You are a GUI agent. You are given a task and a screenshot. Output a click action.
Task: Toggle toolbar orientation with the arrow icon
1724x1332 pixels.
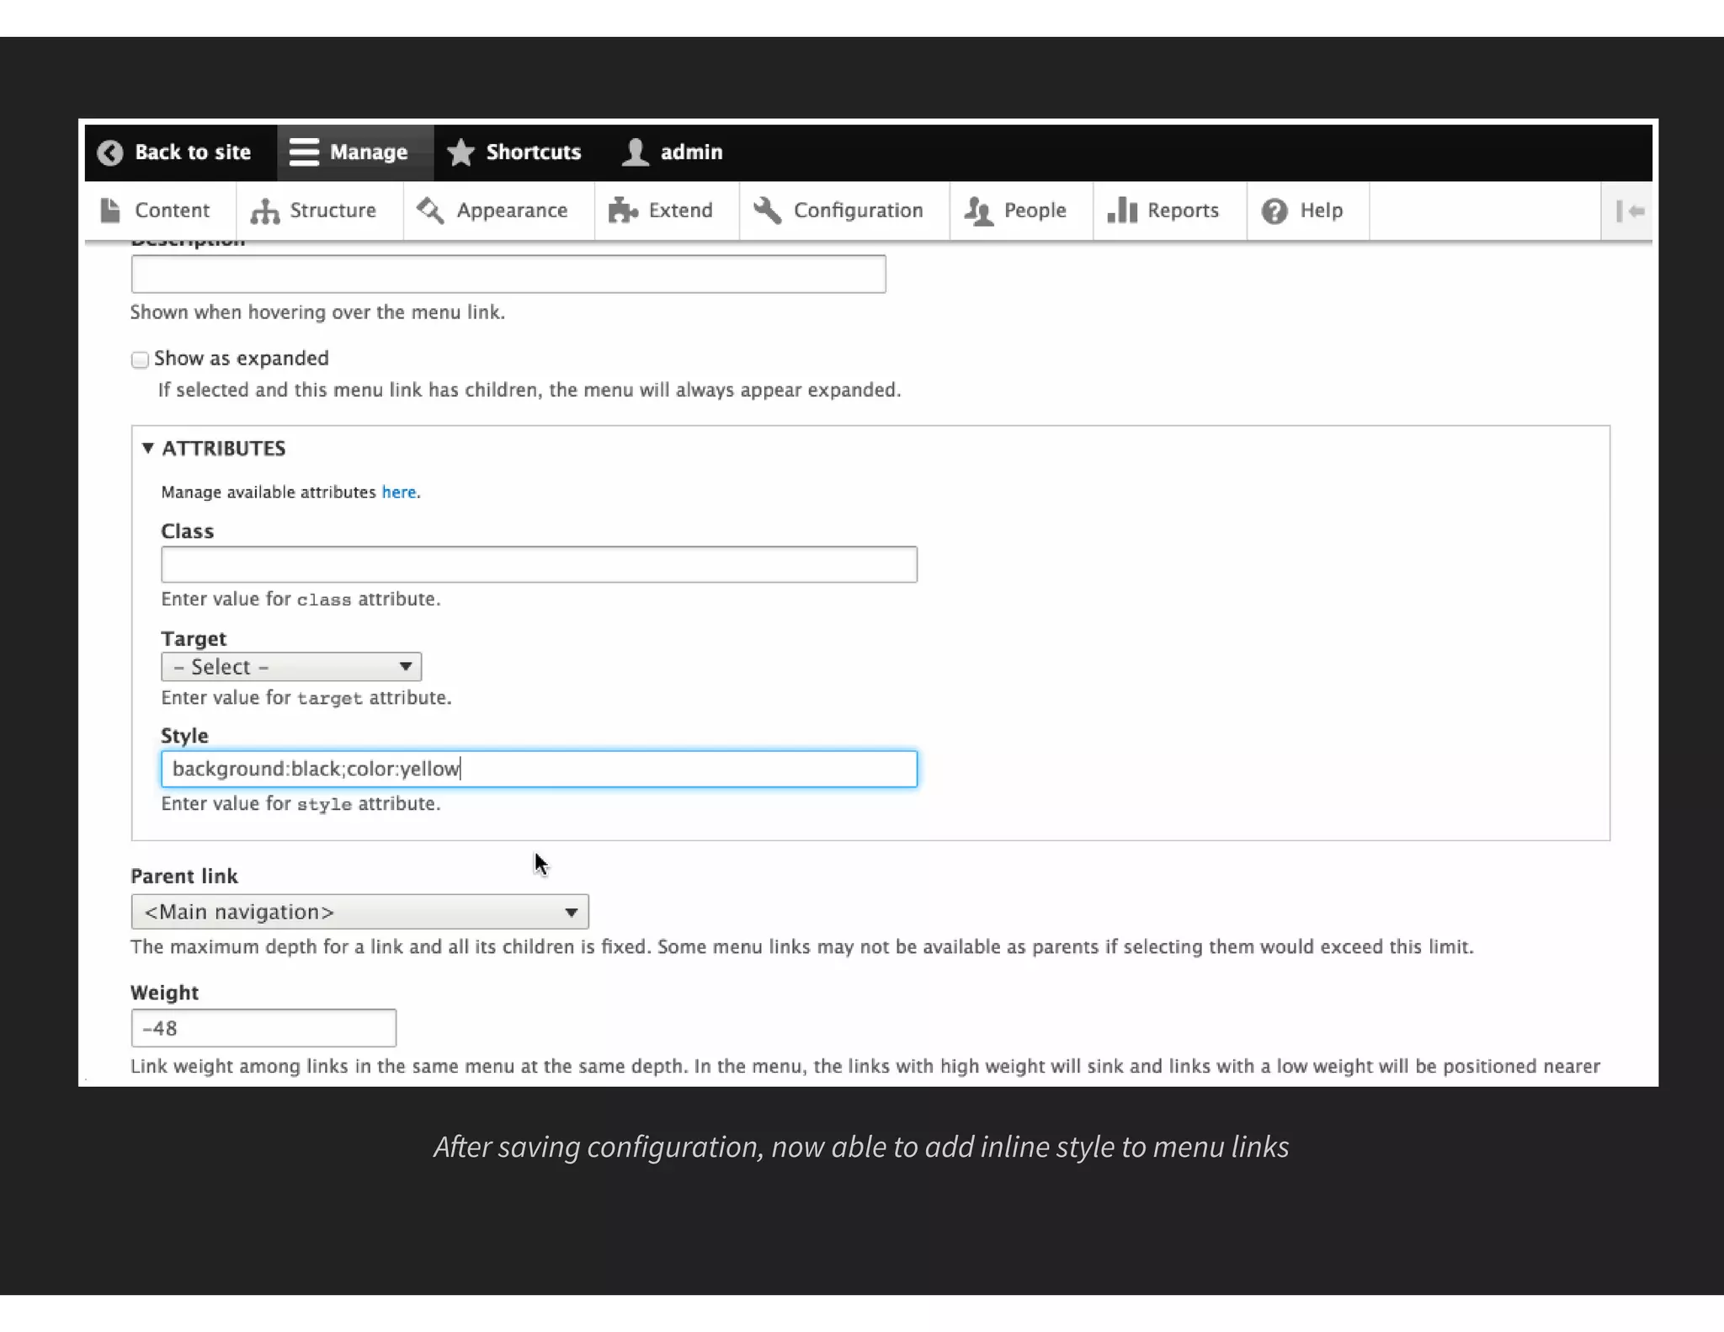(1630, 211)
